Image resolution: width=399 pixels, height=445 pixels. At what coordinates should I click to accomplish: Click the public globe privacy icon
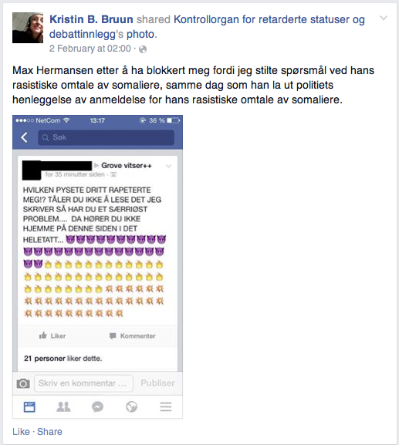click(x=143, y=49)
